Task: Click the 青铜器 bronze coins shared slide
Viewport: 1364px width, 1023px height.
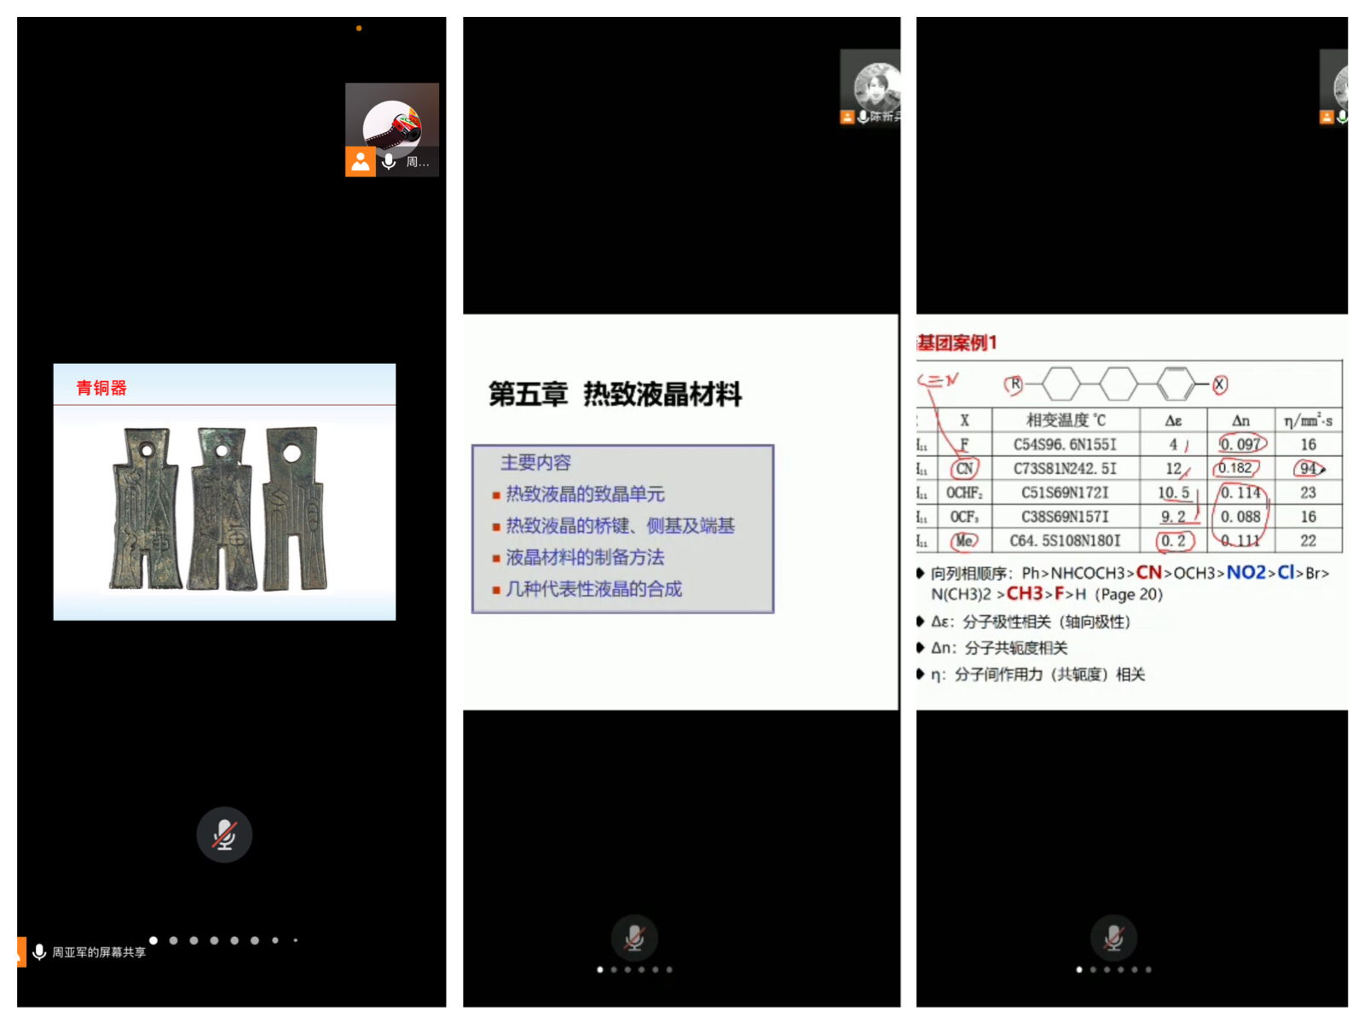Action: [x=224, y=492]
